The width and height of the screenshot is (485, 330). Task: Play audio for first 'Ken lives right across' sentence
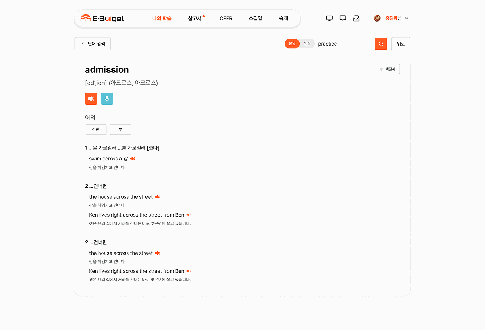(189, 215)
